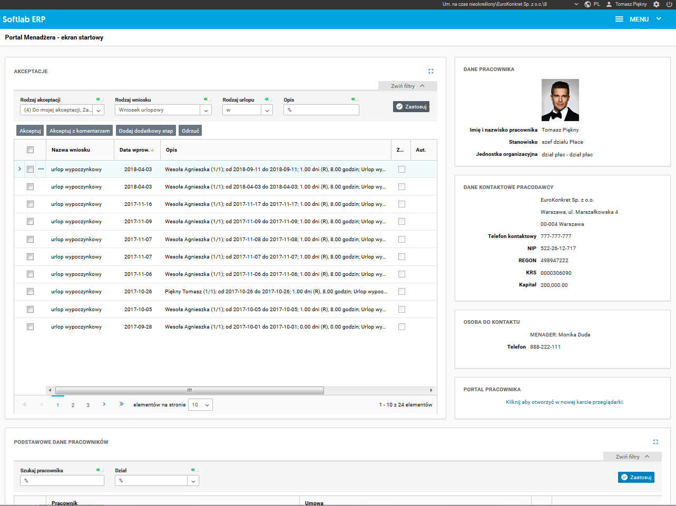Toggle the Rodzaj akceptacji filter switch
This screenshot has width=676, height=506.
coord(100,99)
